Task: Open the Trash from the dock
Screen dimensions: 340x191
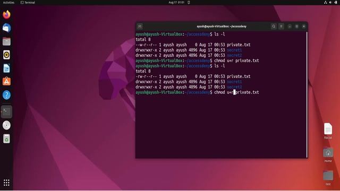Action: click(x=6, y=138)
